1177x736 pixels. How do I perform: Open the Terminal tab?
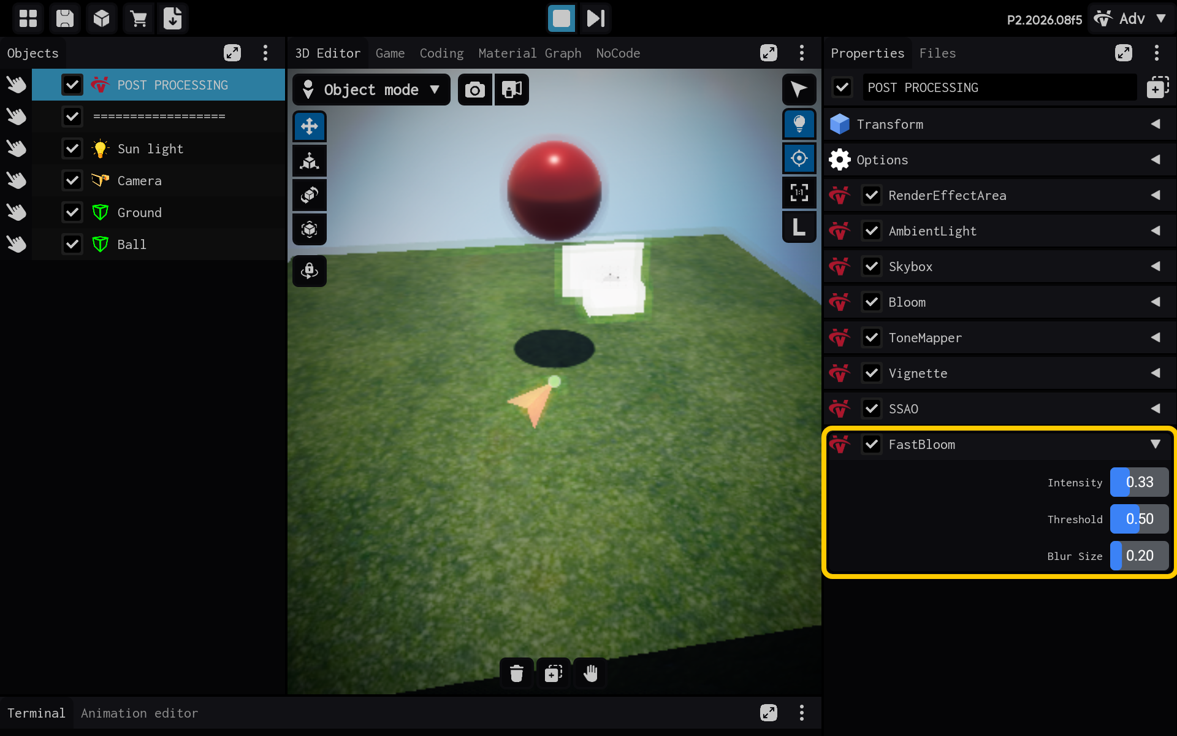click(x=36, y=713)
